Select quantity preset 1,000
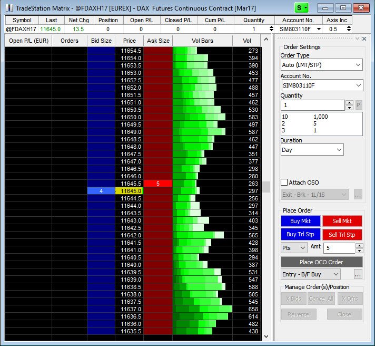 coord(320,117)
